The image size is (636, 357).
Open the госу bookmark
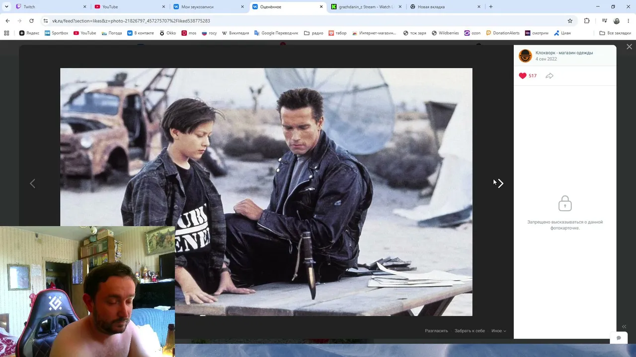209,33
